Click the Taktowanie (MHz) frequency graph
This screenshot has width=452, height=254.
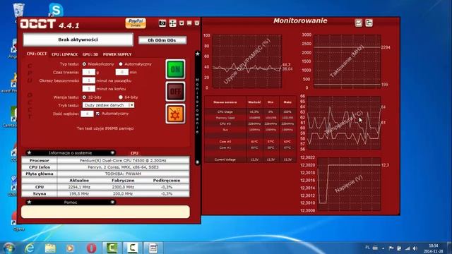point(347,61)
